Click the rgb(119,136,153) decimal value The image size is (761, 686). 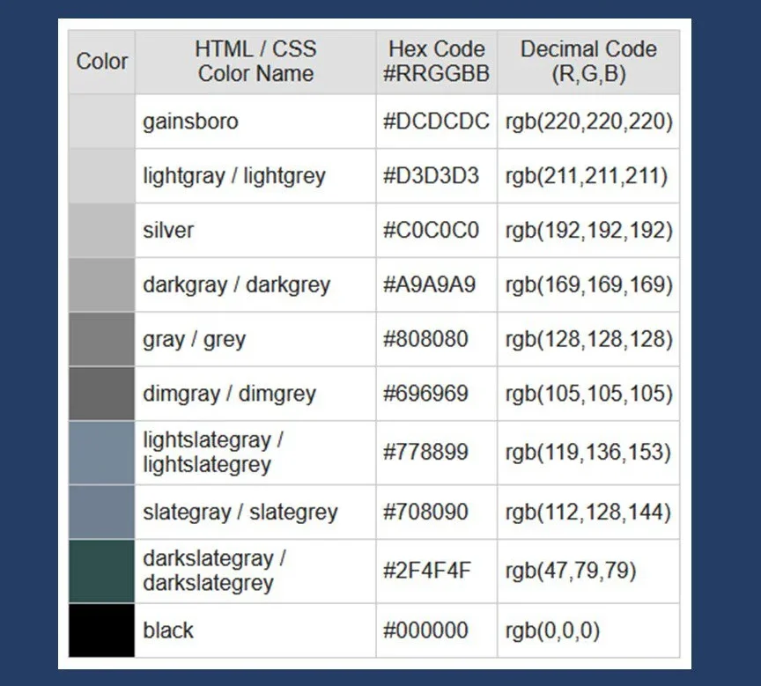(588, 454)
